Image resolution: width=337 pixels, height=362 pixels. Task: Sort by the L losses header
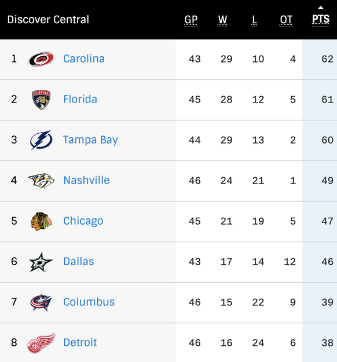(x=254, y=20)
